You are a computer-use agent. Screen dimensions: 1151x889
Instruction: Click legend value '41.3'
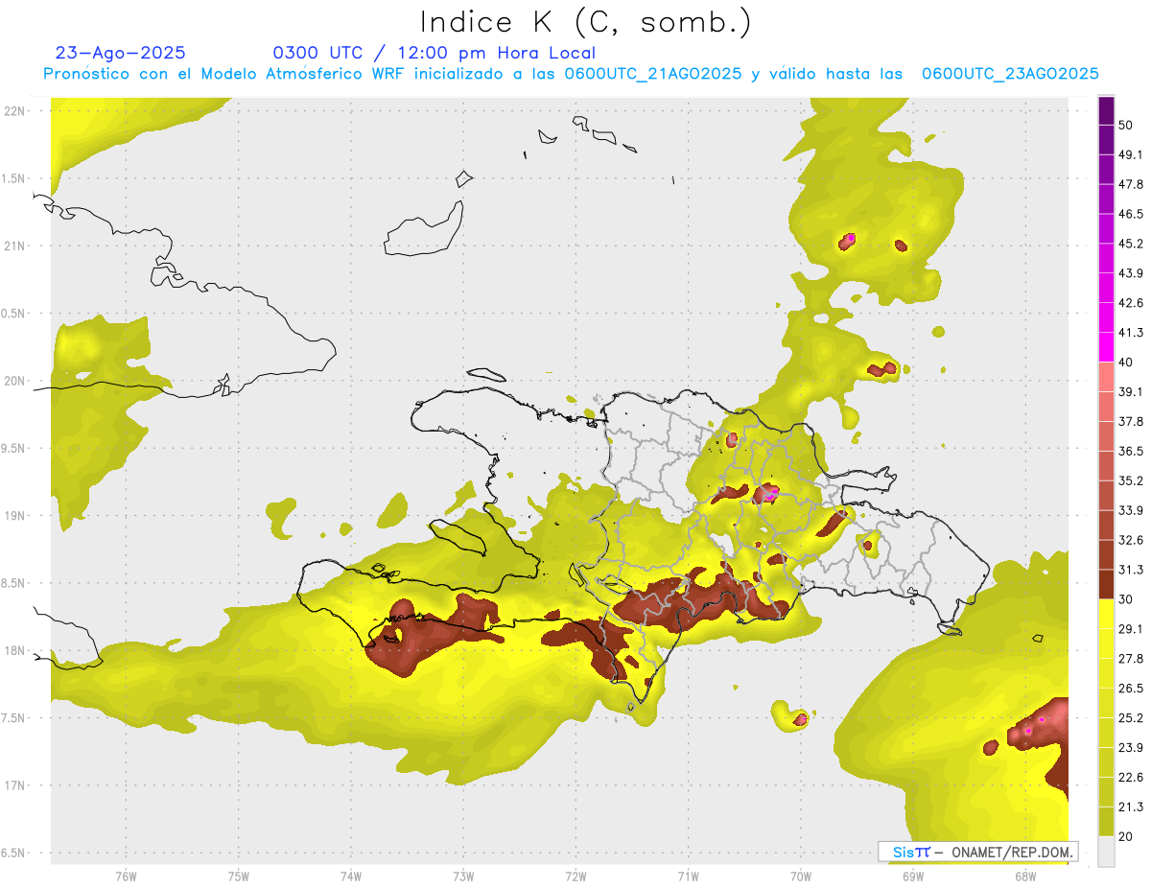click(x=1130, y=333)
